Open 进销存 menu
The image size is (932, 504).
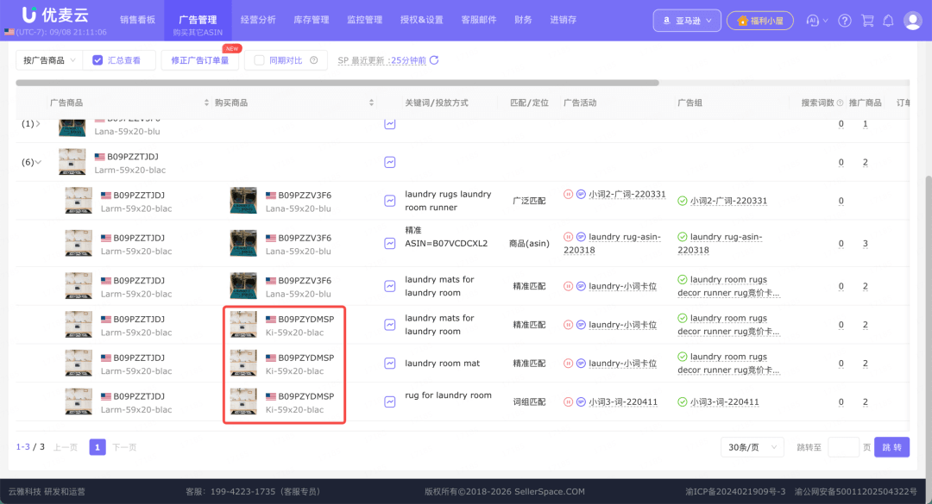(x=563, y=20)
